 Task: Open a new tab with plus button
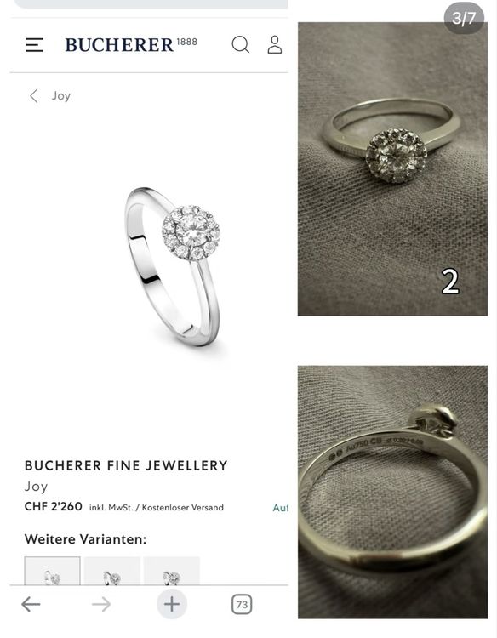pyautogui.click(x=172, y=604)
